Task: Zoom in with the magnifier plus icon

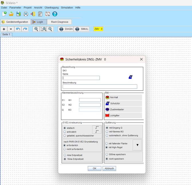Action: 36,29
